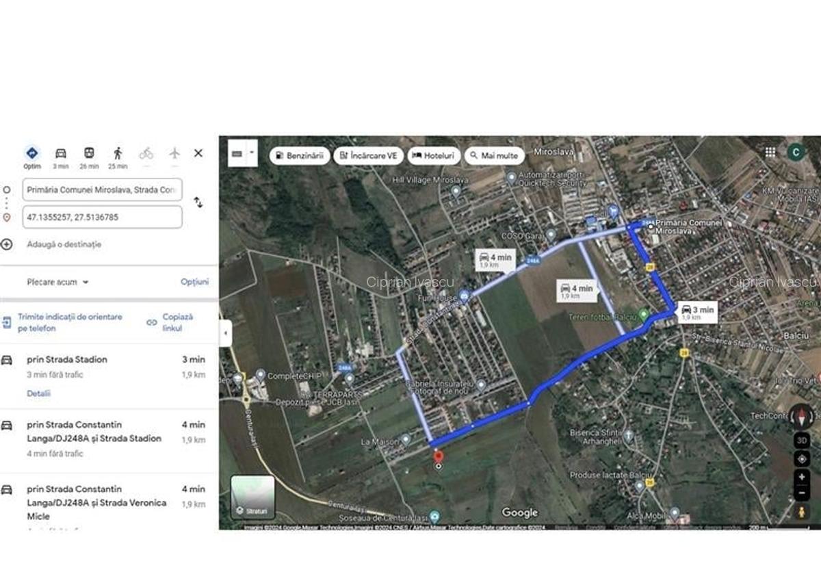Send directions via Trimite indicații de orientare pe telefon

70,322
